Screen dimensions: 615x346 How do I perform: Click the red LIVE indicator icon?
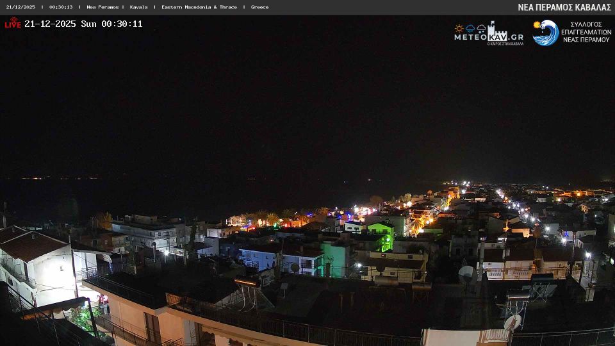point(13,24)
